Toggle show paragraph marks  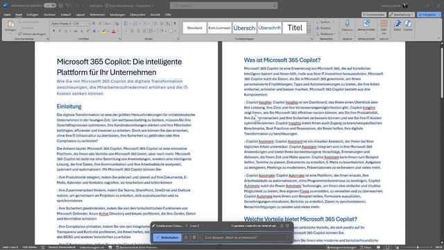tap(175, 24)
